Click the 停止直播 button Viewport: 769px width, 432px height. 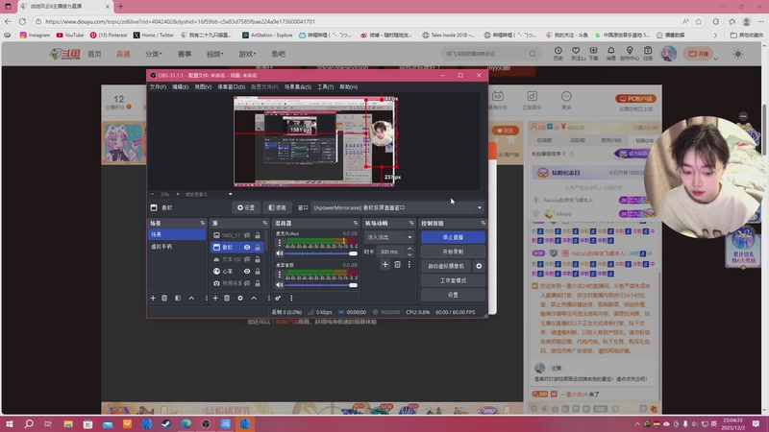click(453, 237)
